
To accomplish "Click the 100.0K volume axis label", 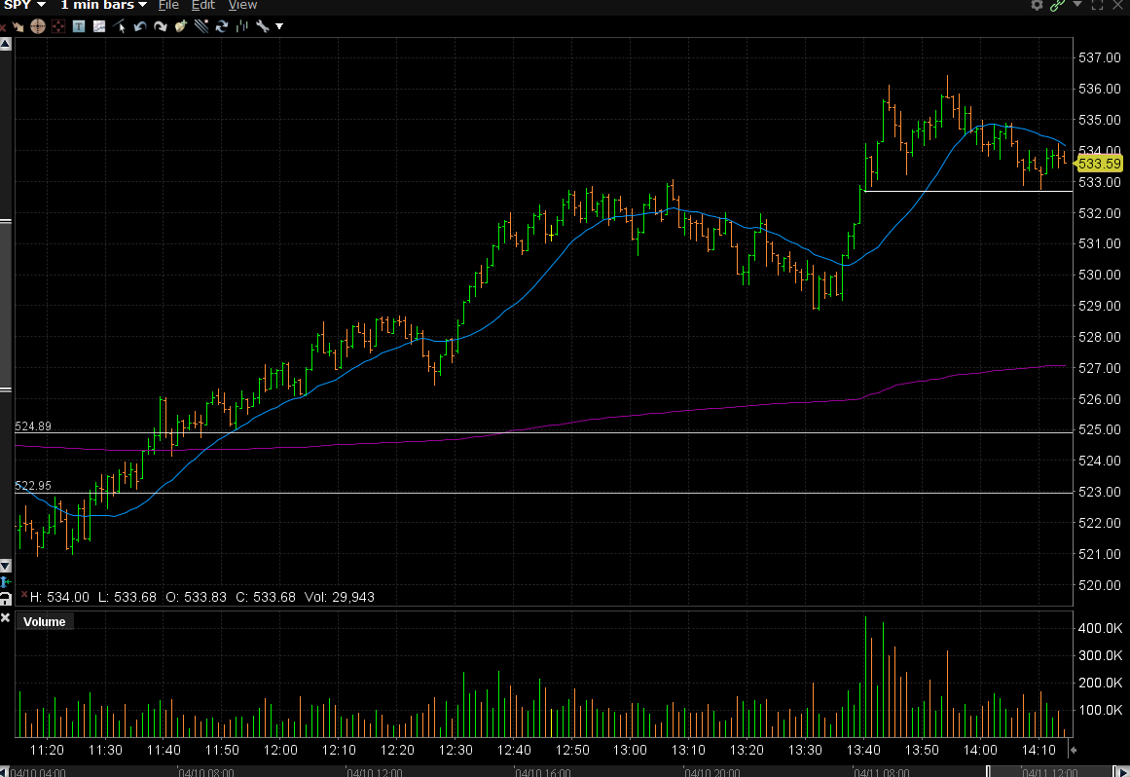I will 1101,710.
